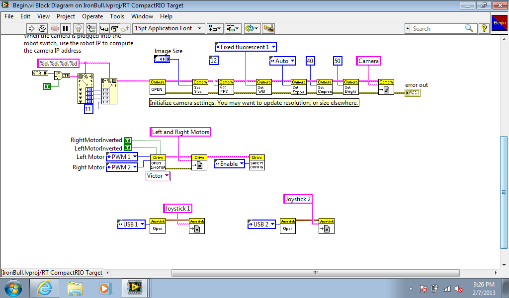Open the Windows Start menu
509x298 pixels.
pyautogui.click(x=13, y=288)
